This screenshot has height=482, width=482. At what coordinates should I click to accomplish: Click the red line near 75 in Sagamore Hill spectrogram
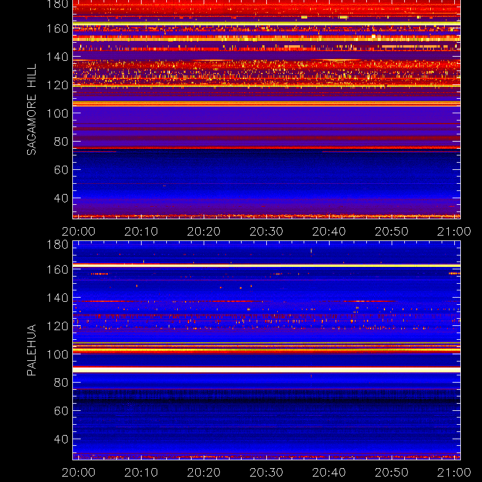tap(266, 148)
